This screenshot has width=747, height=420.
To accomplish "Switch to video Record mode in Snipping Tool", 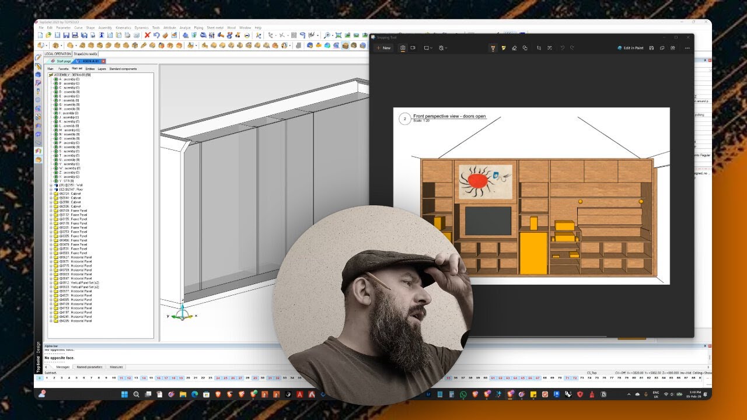I will pyautogui.click(x=413, y=48).
